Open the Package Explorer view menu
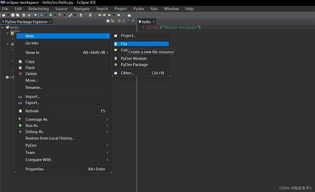 [x=123, y=21]
